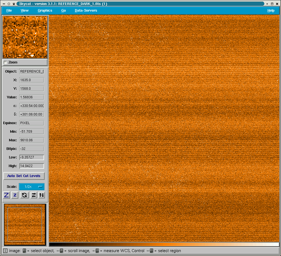Click the info icon in status bar
The height and width of the screenshot is (256, 281).
[x=5, y=251]
